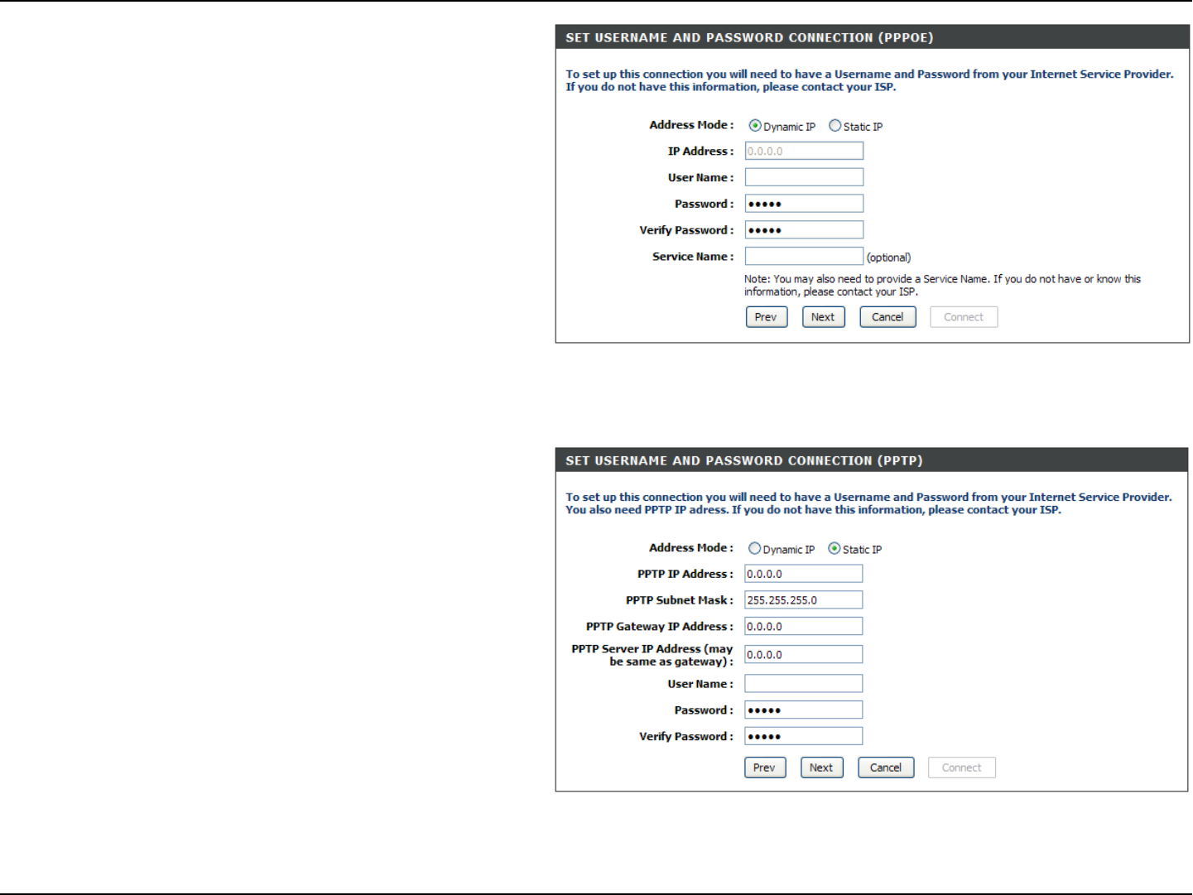Proceed with Next in PPTP panel
Screen dimensions: 1193x895
tap(822, 767)
